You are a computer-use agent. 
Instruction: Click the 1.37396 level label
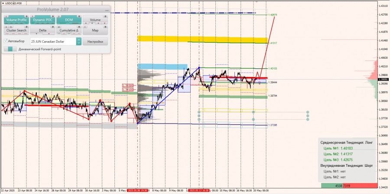point(273,125)
